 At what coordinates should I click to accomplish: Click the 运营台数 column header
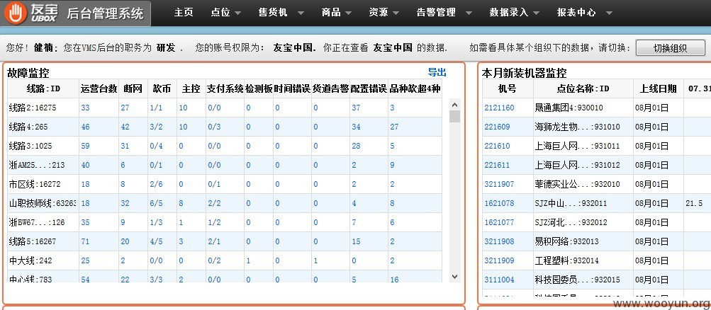click(99, 88)
